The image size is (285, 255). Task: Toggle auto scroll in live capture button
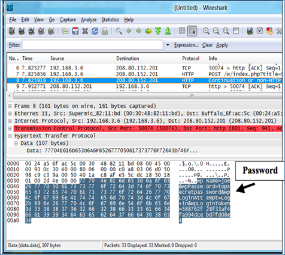point(192,31)
